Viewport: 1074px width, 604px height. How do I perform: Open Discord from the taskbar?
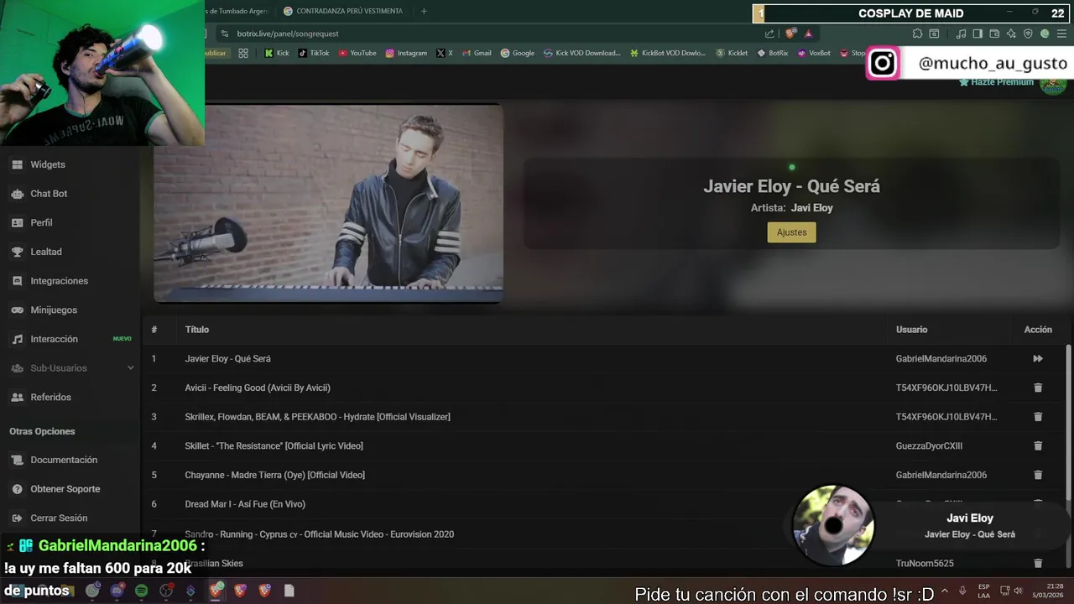tap(117, 591)
